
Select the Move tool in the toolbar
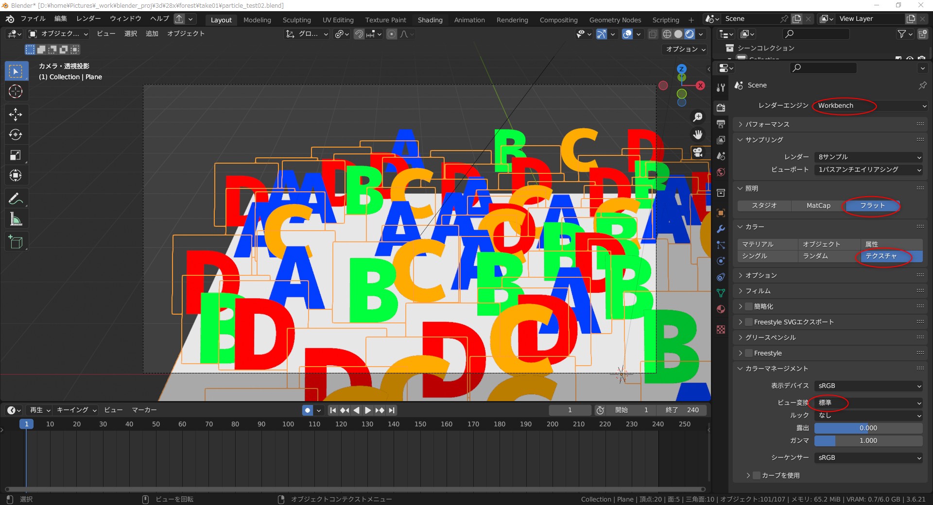16,114
